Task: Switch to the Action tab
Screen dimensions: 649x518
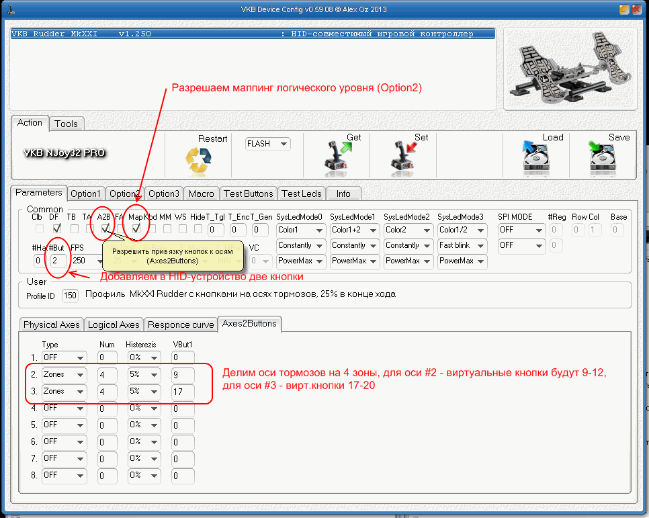Action: [x=30, y=123]
